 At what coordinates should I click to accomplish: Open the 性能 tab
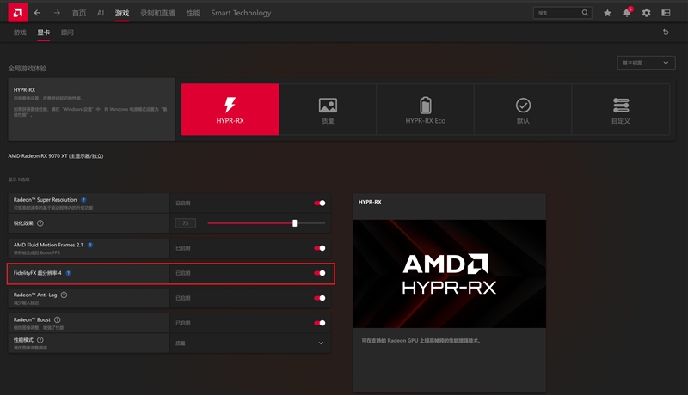coord(193,13)
